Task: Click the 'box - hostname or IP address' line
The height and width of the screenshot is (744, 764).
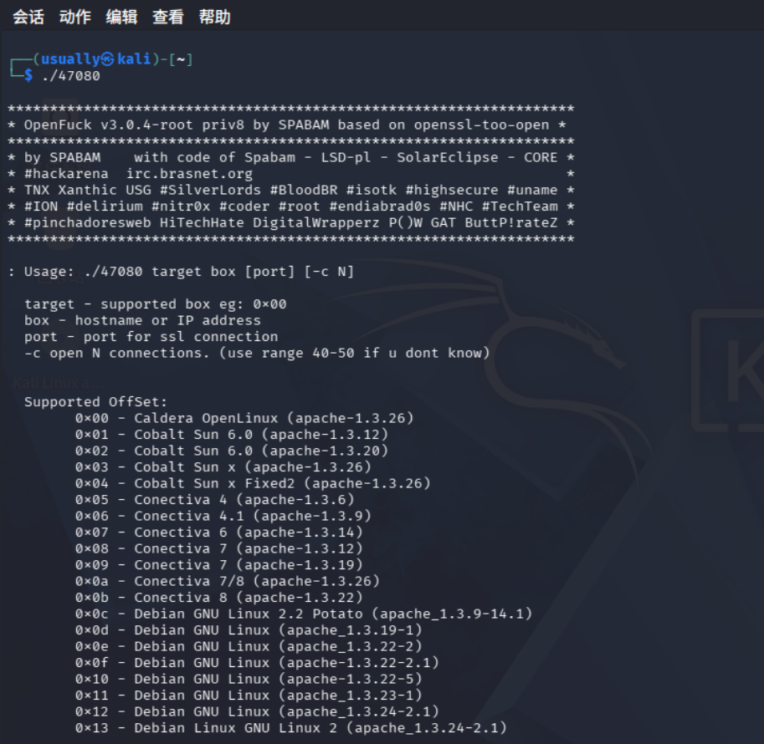Action: 143,320
